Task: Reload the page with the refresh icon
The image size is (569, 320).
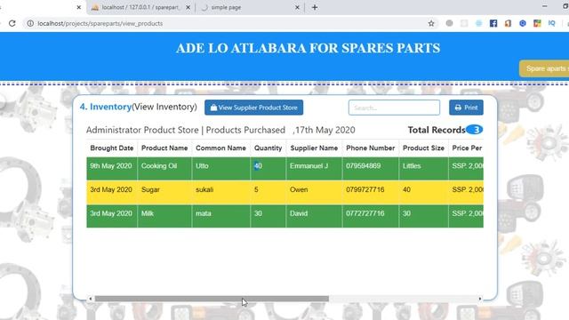Action: 12,23
